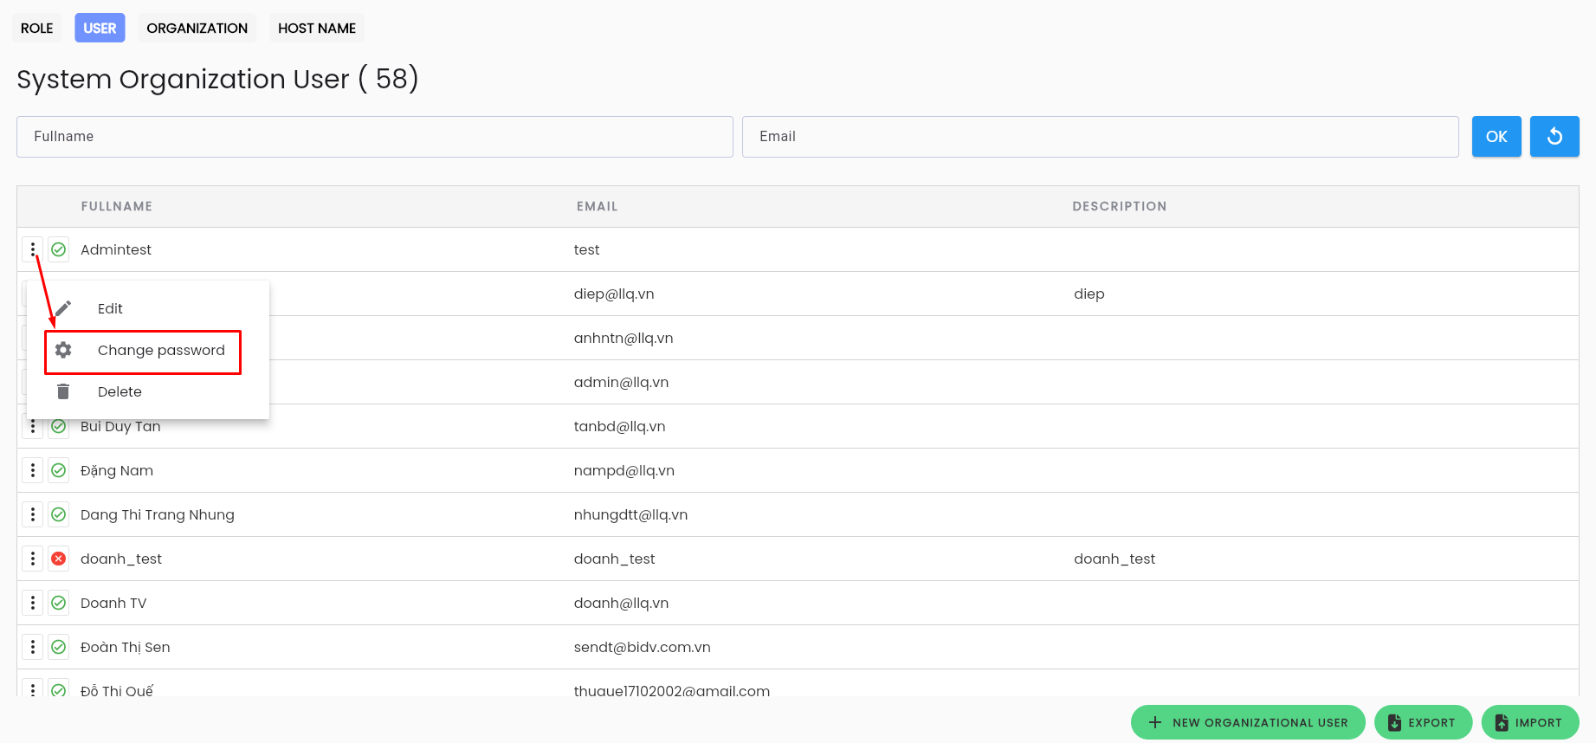Go to the HOST NAME tab

point(317,28)
